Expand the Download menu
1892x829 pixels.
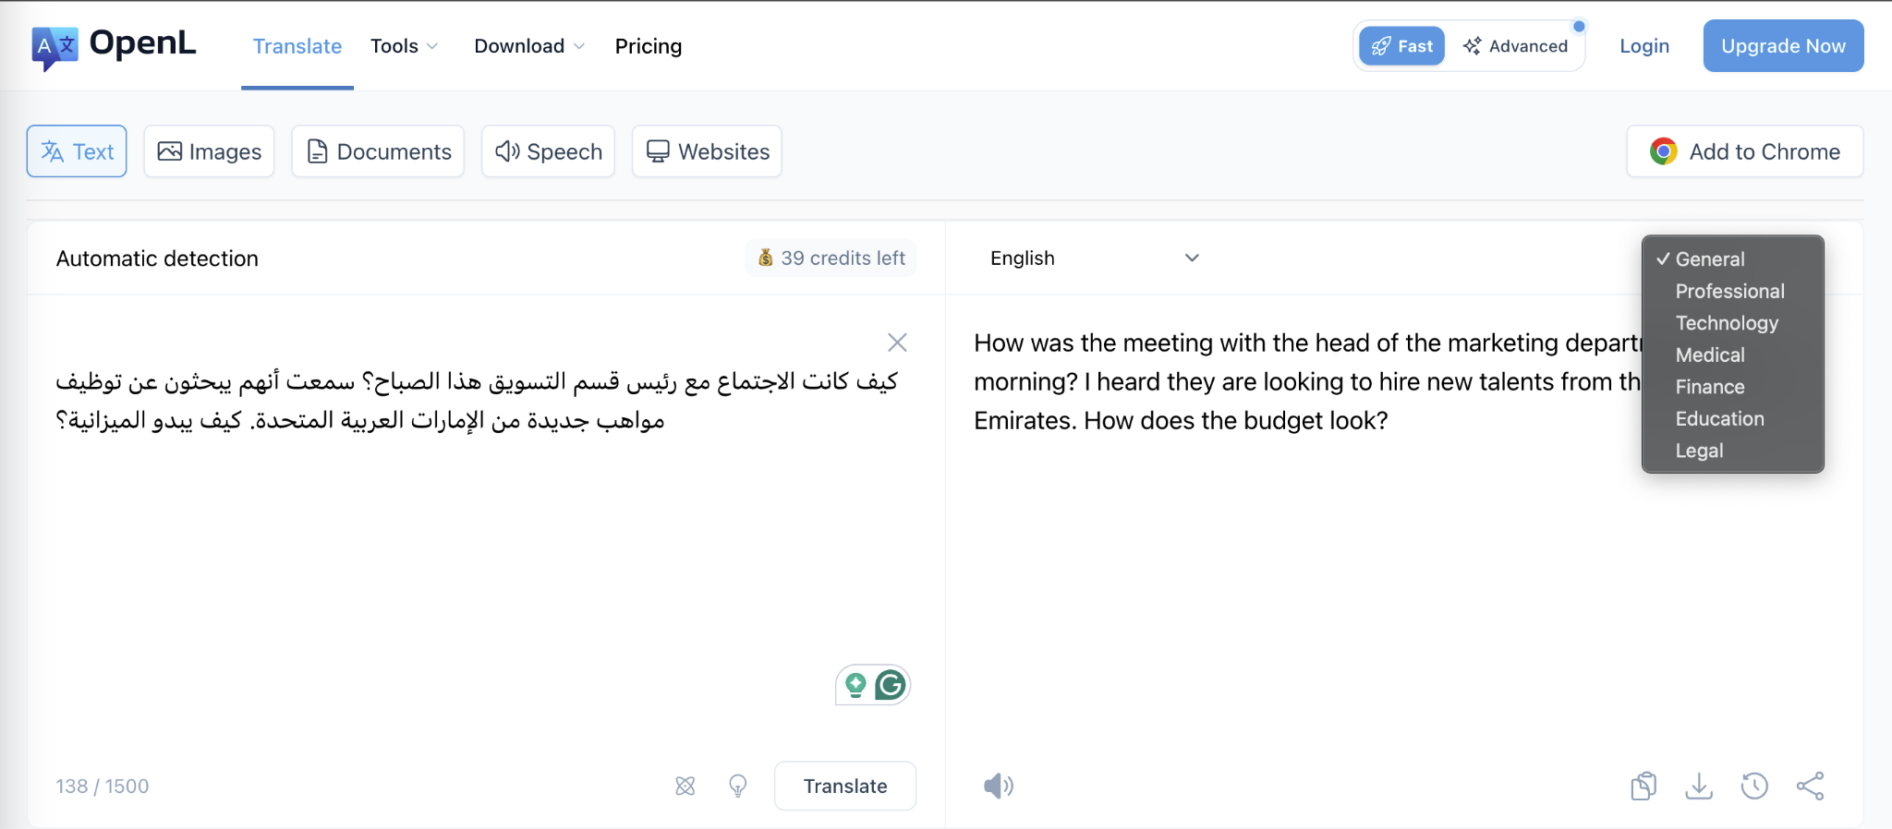click(x=528, y=45)
